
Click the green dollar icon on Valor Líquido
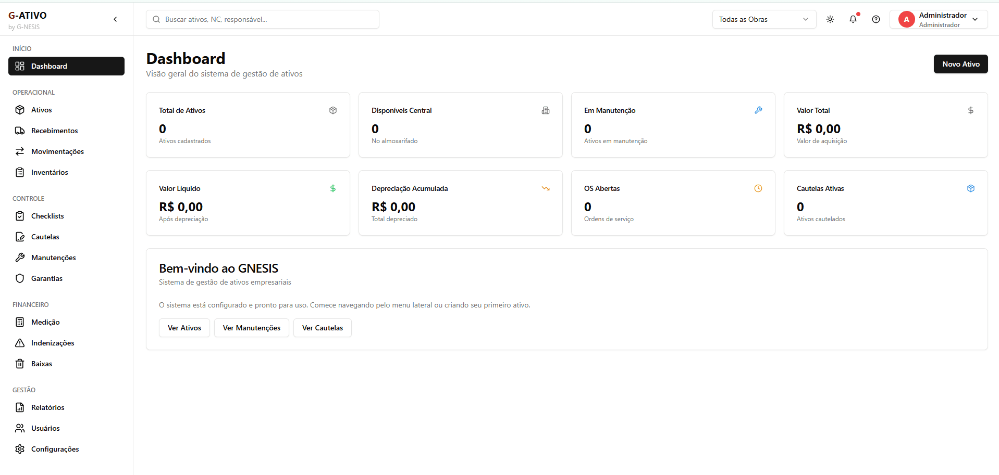(x=333, y=188)
